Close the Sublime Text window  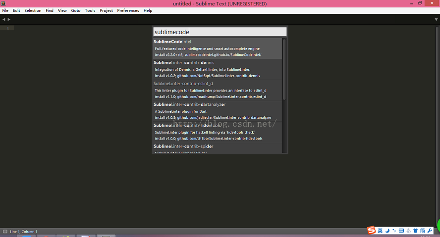(x=432, y=3)
